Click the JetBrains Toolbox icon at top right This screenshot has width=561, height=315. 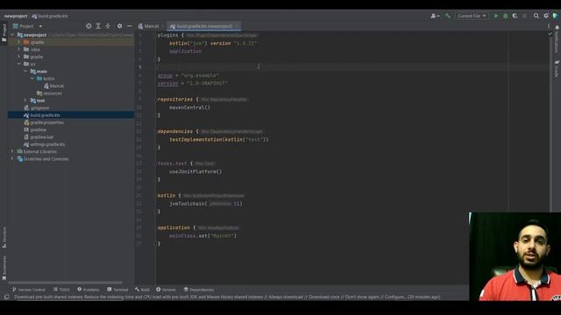tap(556, 16)
